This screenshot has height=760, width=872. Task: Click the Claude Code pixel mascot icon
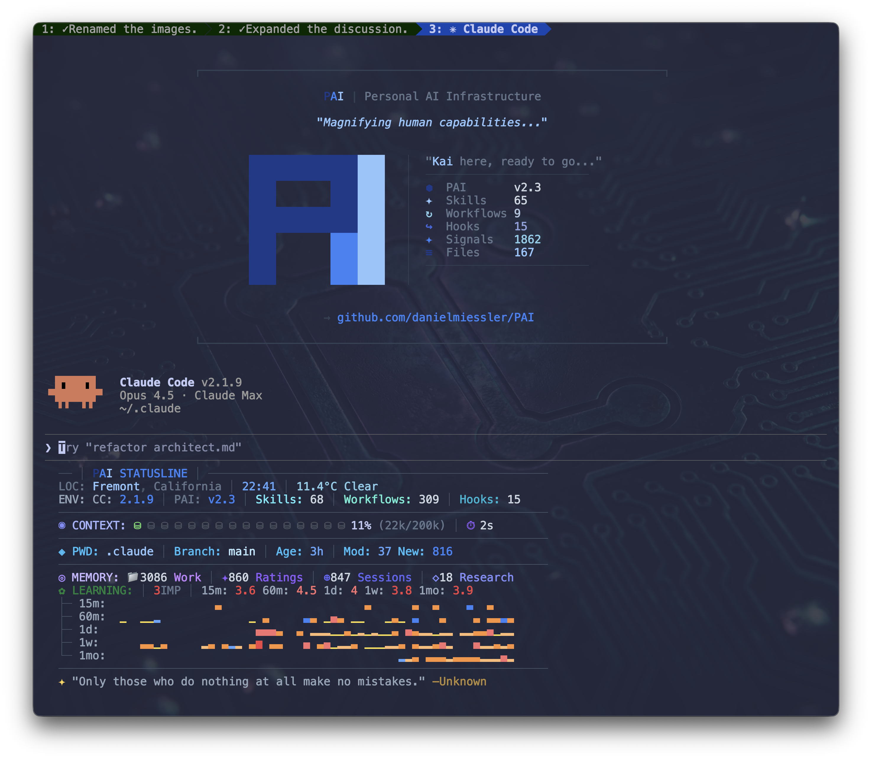click(x=76, y=392)
